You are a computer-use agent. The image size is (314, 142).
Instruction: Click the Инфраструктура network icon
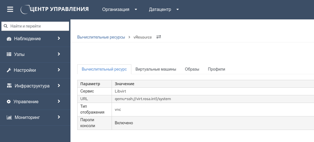(9, 86)
